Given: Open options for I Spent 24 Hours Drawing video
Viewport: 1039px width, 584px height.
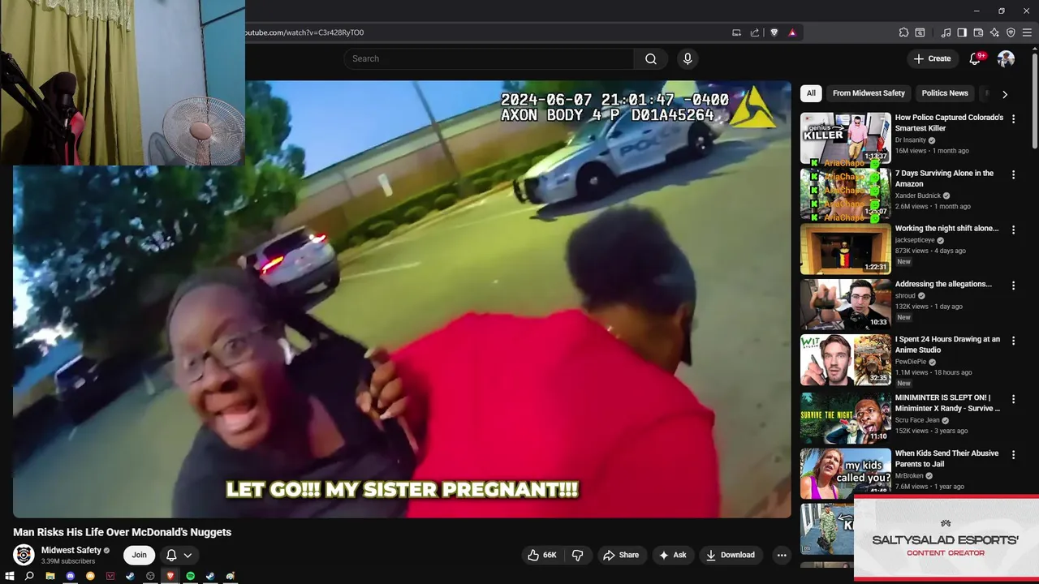Looking at the screenshot, I should tap(1013, 341).
